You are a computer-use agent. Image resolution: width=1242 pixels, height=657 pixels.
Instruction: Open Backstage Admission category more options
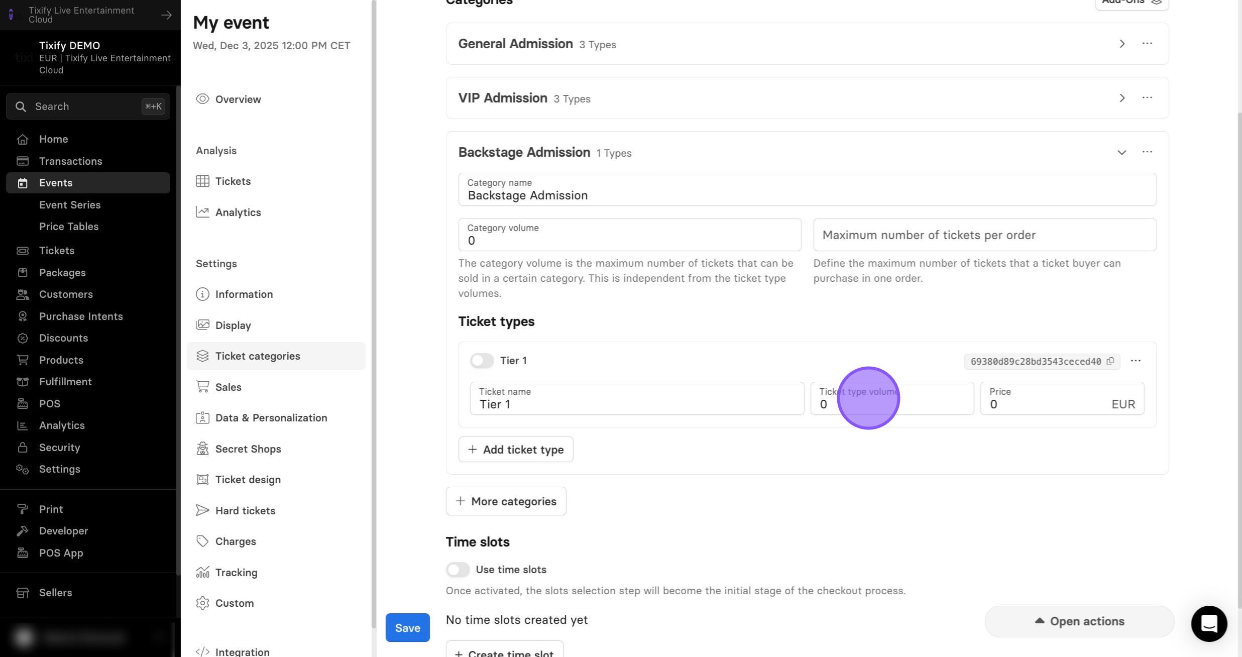coord(1147,152)
